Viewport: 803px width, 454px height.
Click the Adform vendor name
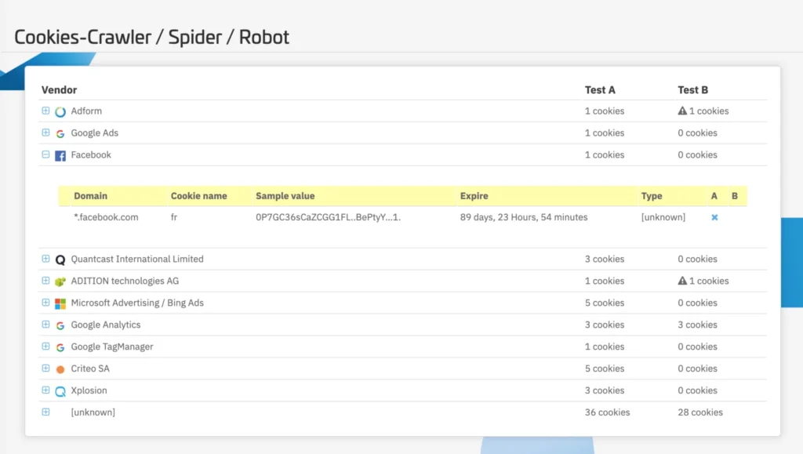click(x=86, y=111)
